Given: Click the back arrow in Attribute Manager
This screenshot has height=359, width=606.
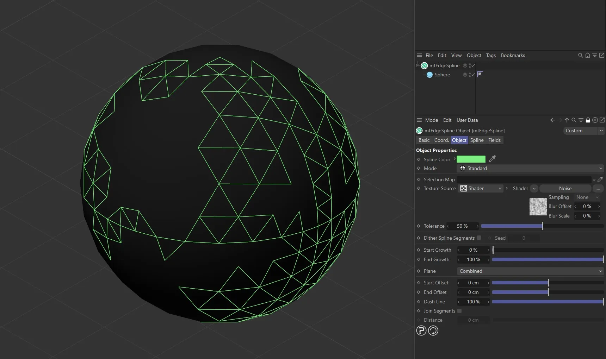Looking at the screenshot, I should click(x=552, y=120).
